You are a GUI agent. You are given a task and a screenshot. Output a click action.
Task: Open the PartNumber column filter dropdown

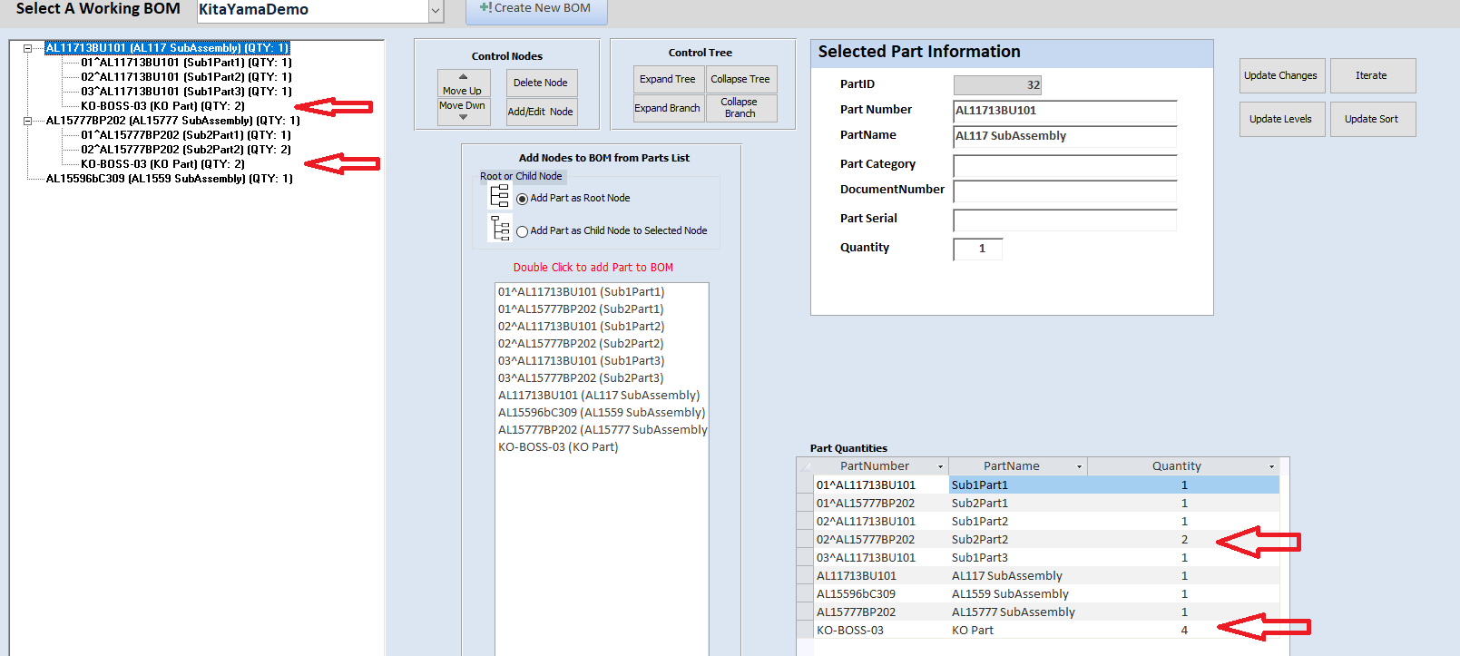pyautogui.click(x=940, y=466)
